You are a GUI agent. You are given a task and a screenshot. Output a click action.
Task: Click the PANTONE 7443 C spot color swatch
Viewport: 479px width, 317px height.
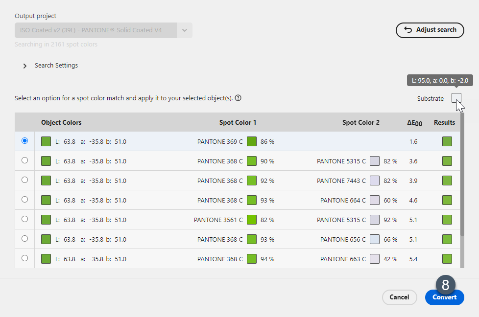click(x=375, y=181)
